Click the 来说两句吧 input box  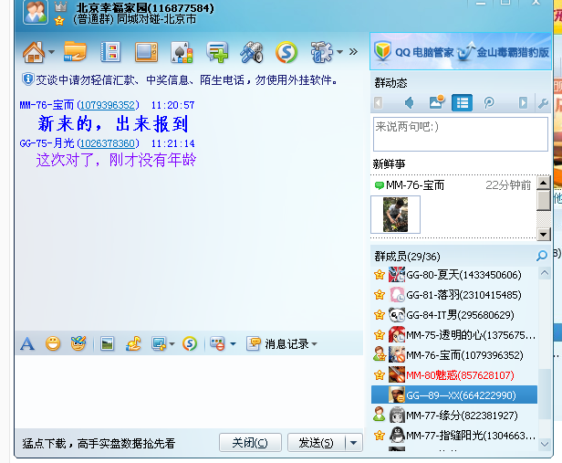pos(460,134)
